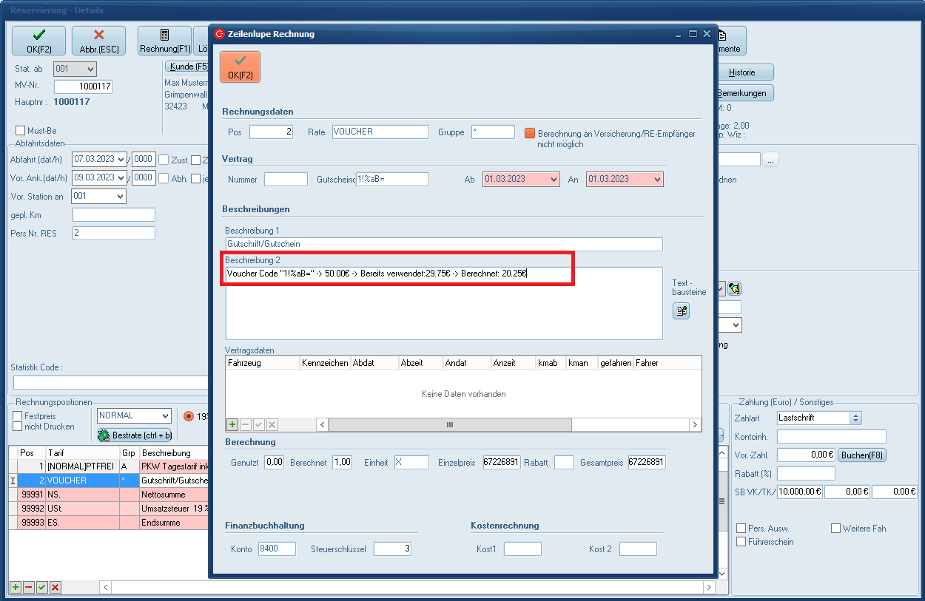The height and width of the screenshot is (601, 925).
Task: Click the Bestrate (ctrl + b) button
Action: pos(135,435)
